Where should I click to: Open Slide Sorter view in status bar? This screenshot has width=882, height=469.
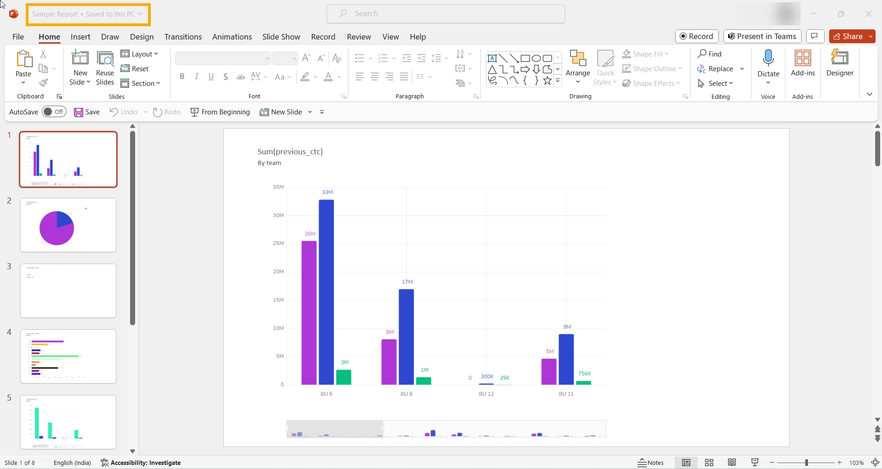[709, 463]
